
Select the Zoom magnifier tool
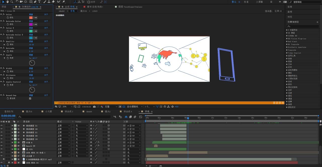click(12, 2)
